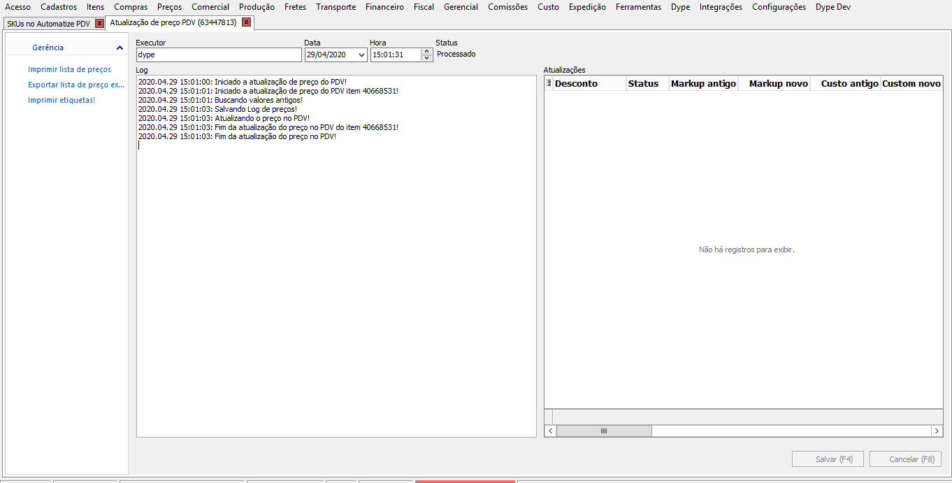Open the Preços menu
This screenshot has height=483, width=952.
170,7
